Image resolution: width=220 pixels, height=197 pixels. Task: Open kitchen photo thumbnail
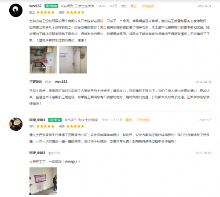click(43, 59)
